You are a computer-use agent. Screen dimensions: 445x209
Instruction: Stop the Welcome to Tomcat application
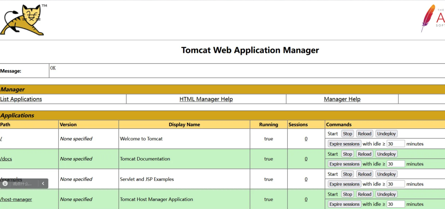(x=347, y=134)
